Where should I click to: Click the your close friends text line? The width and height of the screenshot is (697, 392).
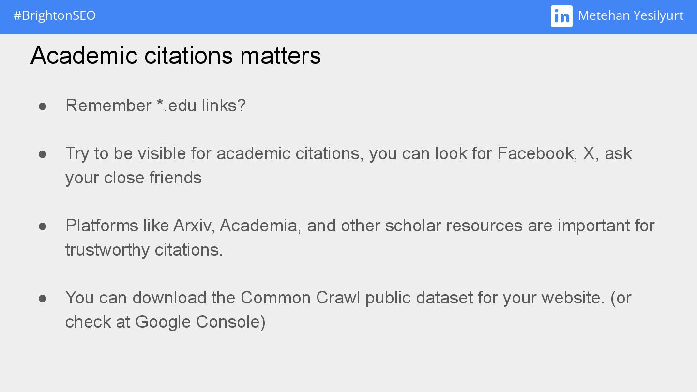[x=134, y=177]
